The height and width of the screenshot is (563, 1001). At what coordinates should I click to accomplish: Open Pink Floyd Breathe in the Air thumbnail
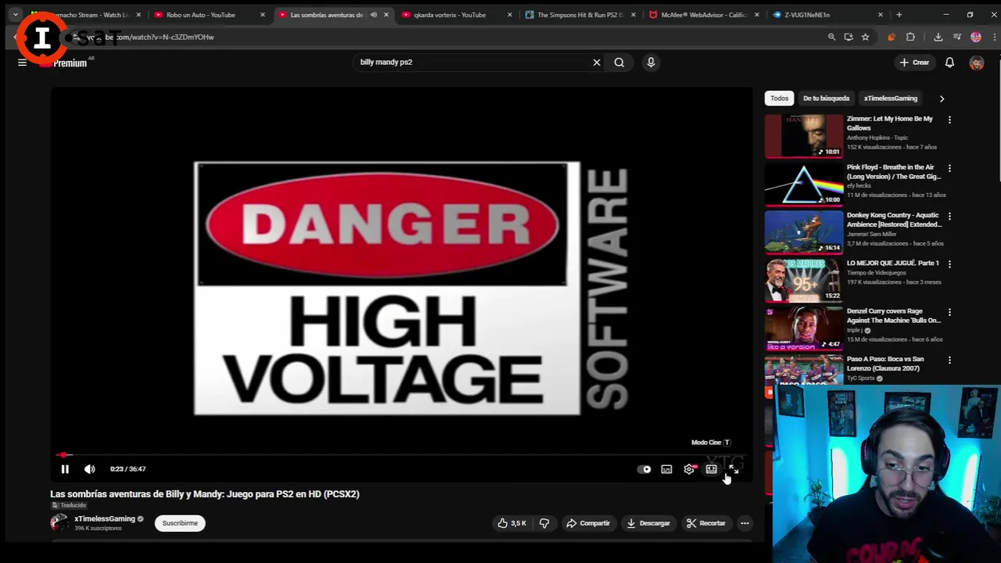point(804,185)
